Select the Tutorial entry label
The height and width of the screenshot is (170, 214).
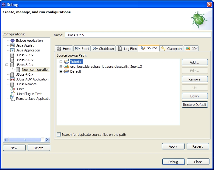pos(76,62)
